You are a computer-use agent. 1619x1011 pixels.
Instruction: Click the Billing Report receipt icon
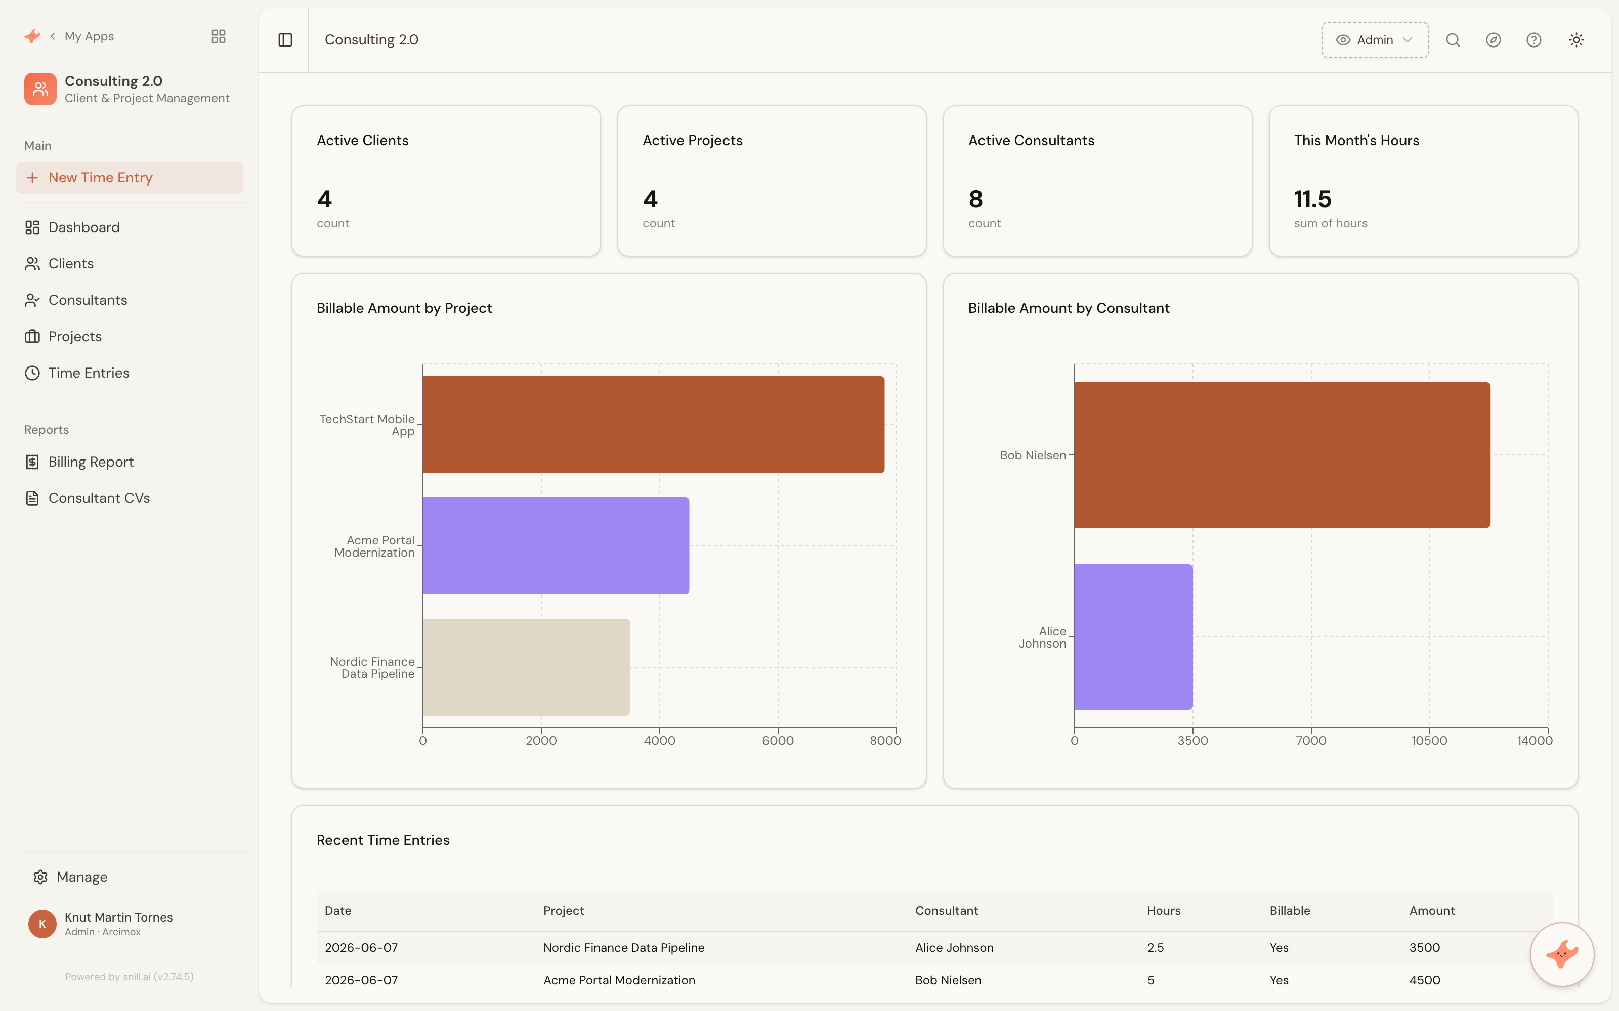tap(32, 462)
